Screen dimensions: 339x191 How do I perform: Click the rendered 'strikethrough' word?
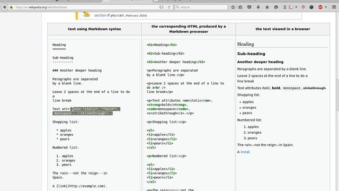(x=314, y=88)
